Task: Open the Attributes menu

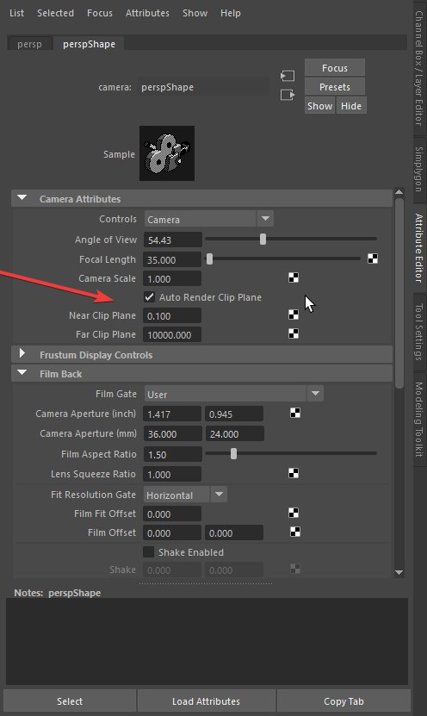Action: click(x=147, y=13)
